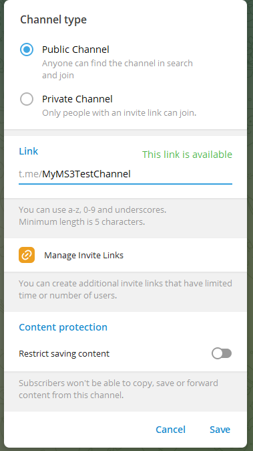This screenshot has width=253, height=451.
Task: Click the Public Channel label text
Action: pyautogui.click(x=75, y=50)
